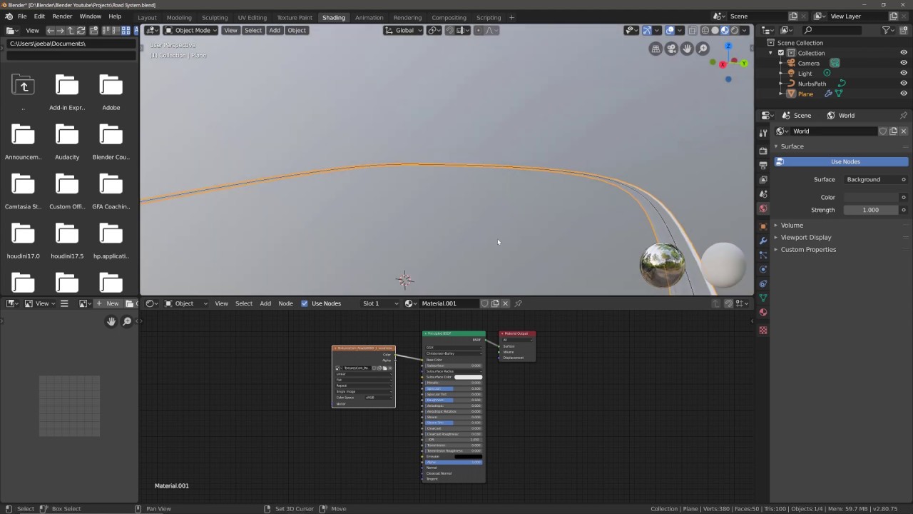Click the rendered viewport shading icon
This screenshot has width=913, height=514.
click(735, 31)
